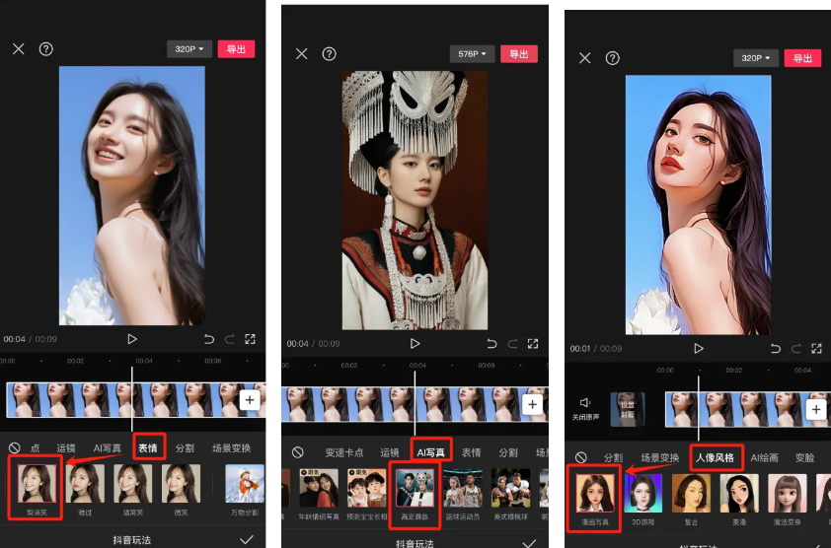
Task: Switch to 表情 tab in 576P editor
Action: point(471,452)
